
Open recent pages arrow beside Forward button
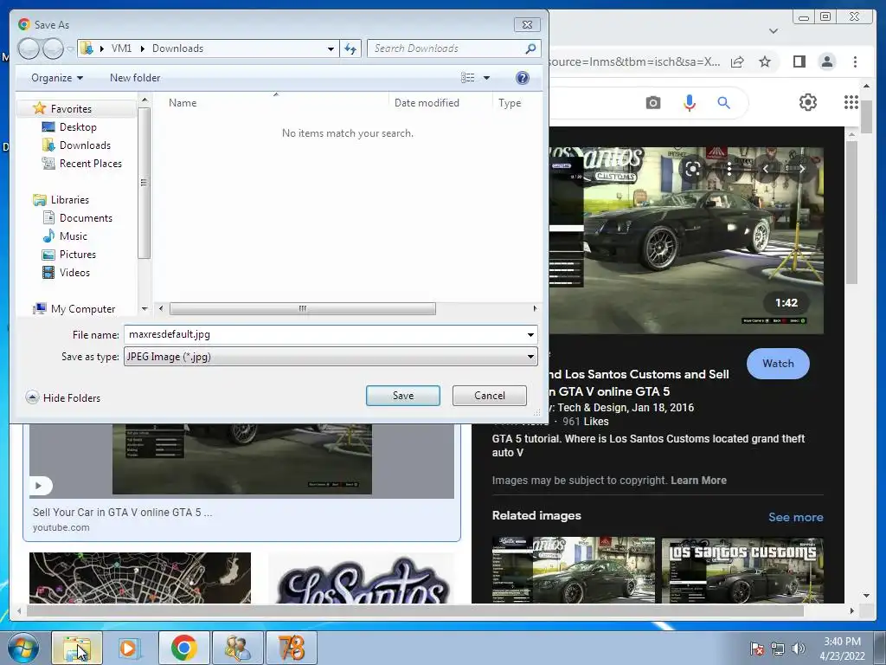tap(70, 49)
